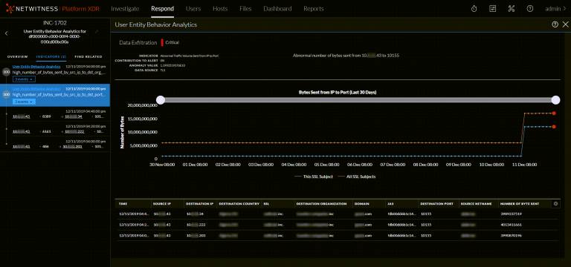
Task: Open the Reports menu
Action: (314, 9)
